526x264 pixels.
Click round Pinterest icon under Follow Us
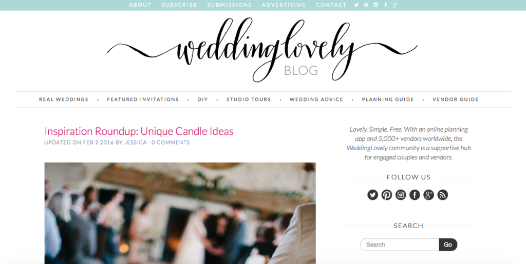[x=387, y=195]
